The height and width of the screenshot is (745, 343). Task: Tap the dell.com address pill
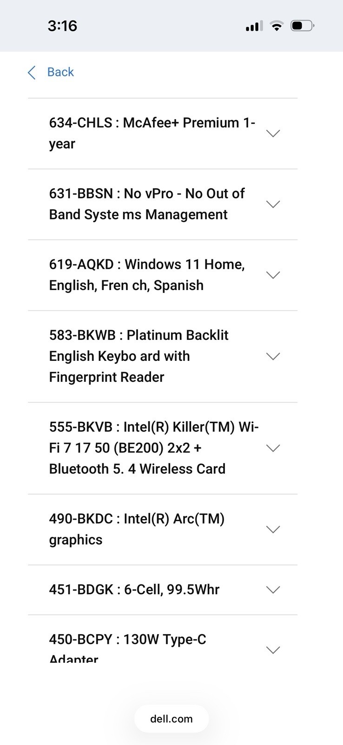pos(171,719)
